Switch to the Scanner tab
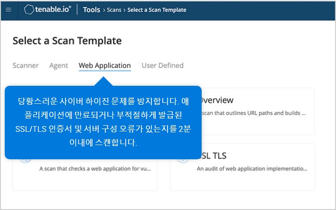Image resolution: width=336 pixels, height=210 pixels. point(26,65)
